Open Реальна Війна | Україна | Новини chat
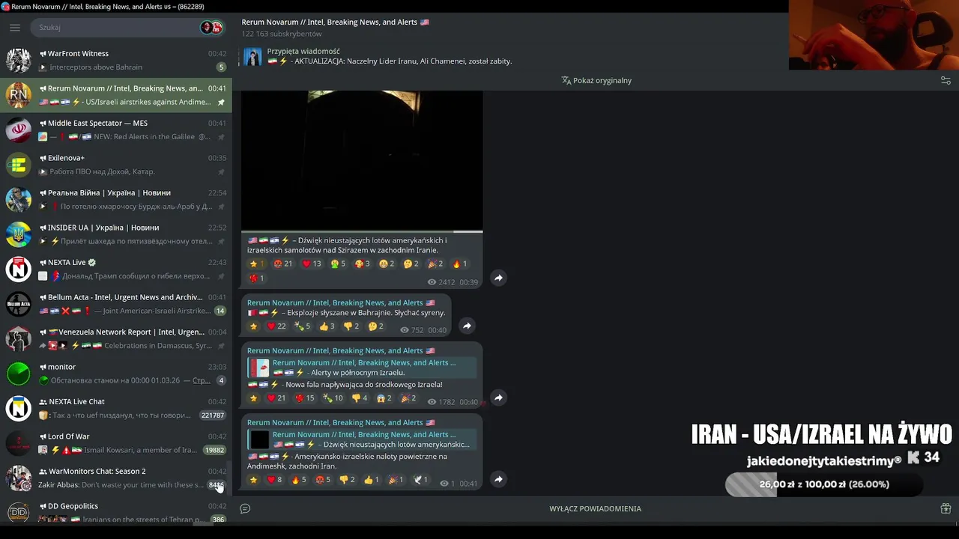The height and width of the screenshot is (539, 959). [x=116, y=199]
